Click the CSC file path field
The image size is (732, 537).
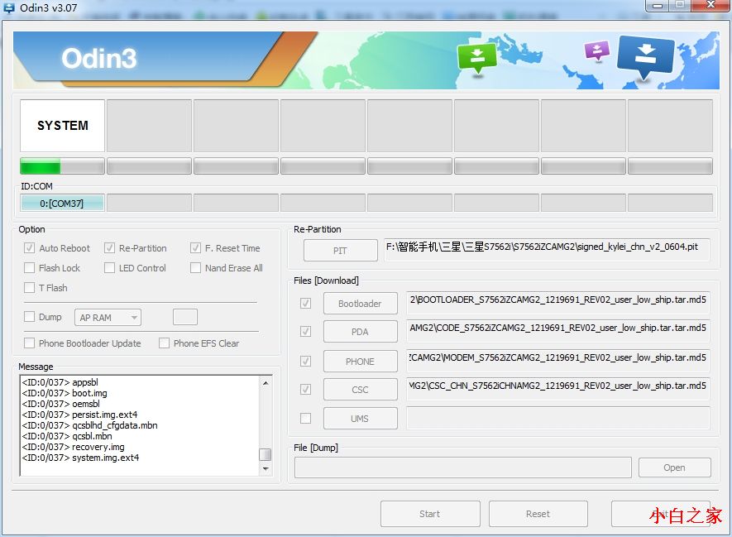tap(557, 389)
